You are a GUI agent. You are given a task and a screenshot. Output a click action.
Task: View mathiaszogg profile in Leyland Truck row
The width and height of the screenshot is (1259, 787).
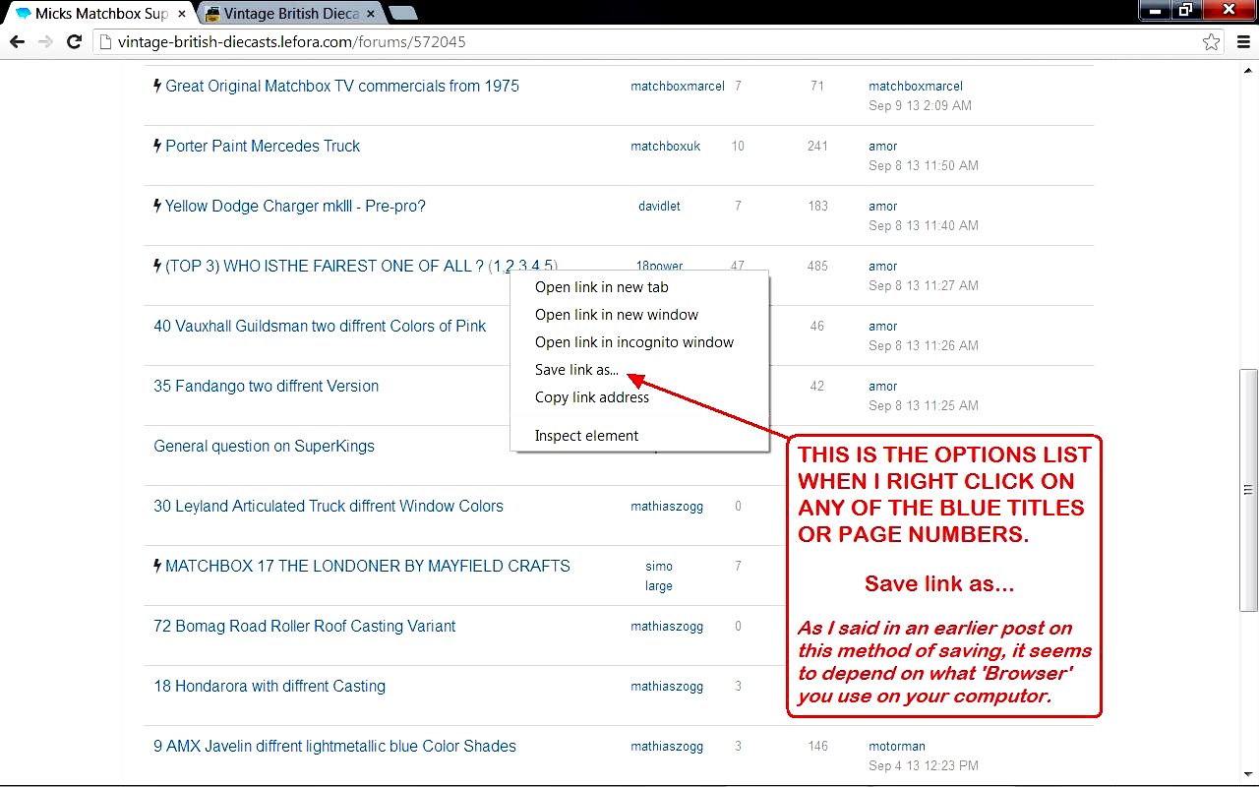(x=667, y=507)
